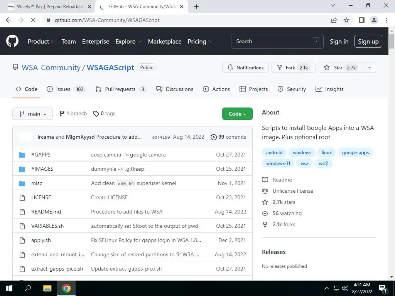Open Chrome tab search chevron
The image size is (395, 296).
pyautogui.click(x=333, y=5)
